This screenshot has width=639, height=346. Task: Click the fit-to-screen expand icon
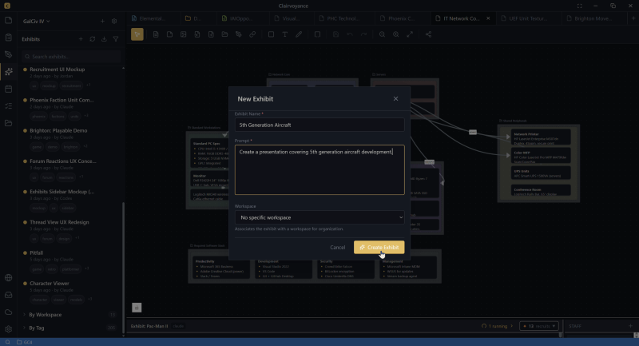(410, 34)
